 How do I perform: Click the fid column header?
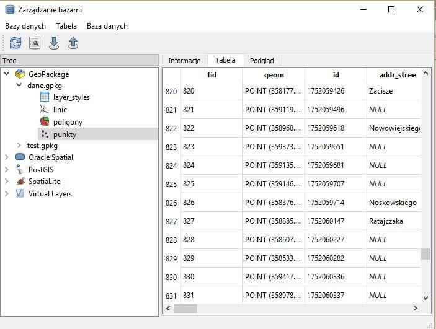pyautogui.click(x=211, y=75)
